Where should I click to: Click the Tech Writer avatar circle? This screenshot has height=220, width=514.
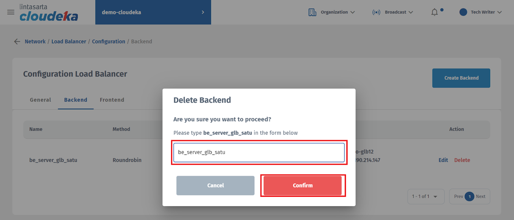(463, 12)
